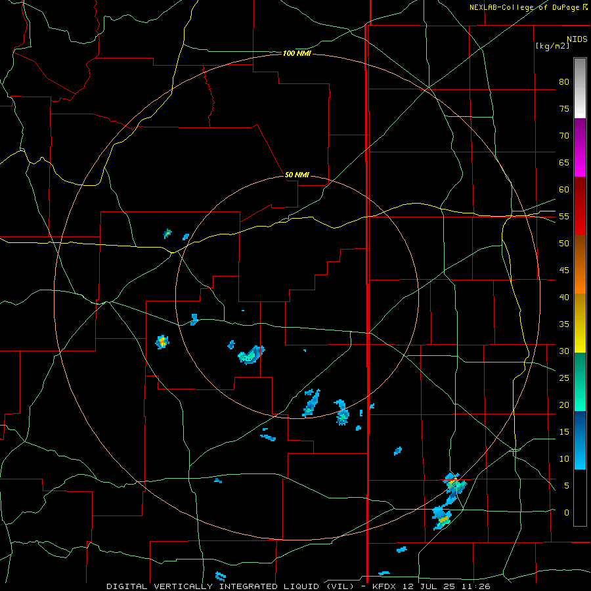Click the [kg/m2] units label
Image resolution: width=591 pixels, height=591 pixels.
(x=552, y=46)
